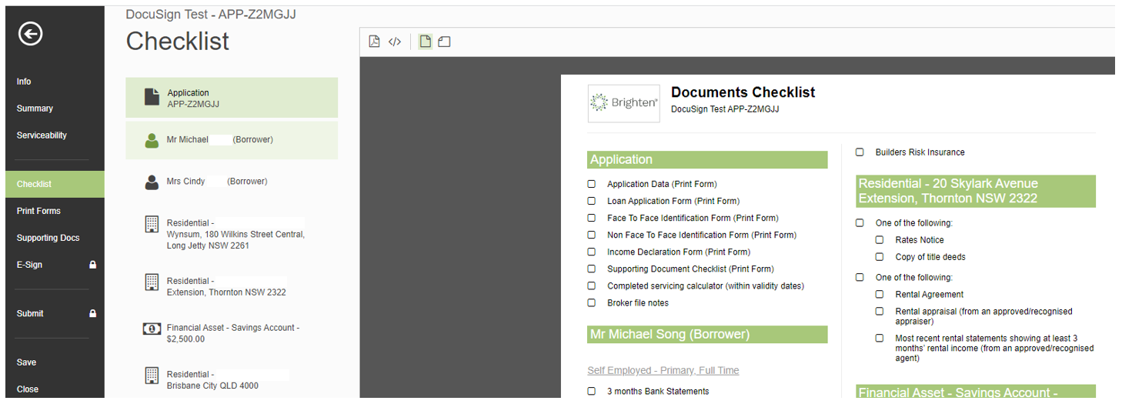
Task: Export checklist as PDF icon
Action: (x=374, y=42)
